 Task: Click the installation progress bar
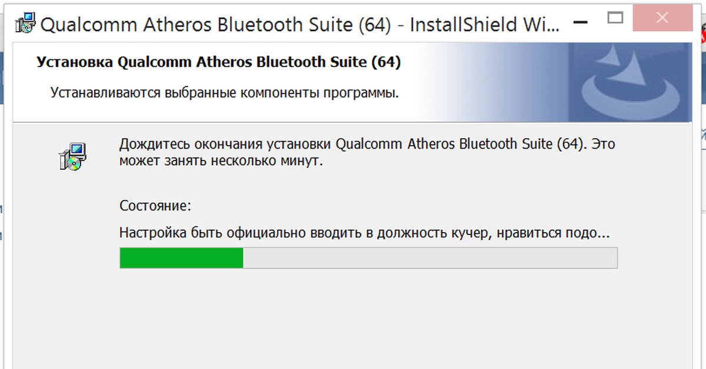coord(368,257)
